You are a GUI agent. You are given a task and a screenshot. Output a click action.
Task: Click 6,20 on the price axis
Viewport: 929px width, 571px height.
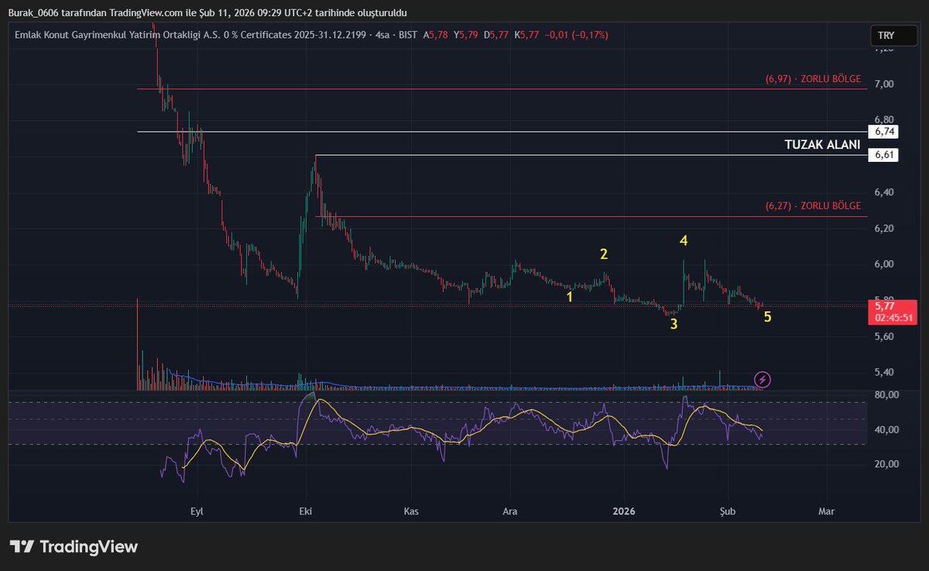(x=884, y=229)
